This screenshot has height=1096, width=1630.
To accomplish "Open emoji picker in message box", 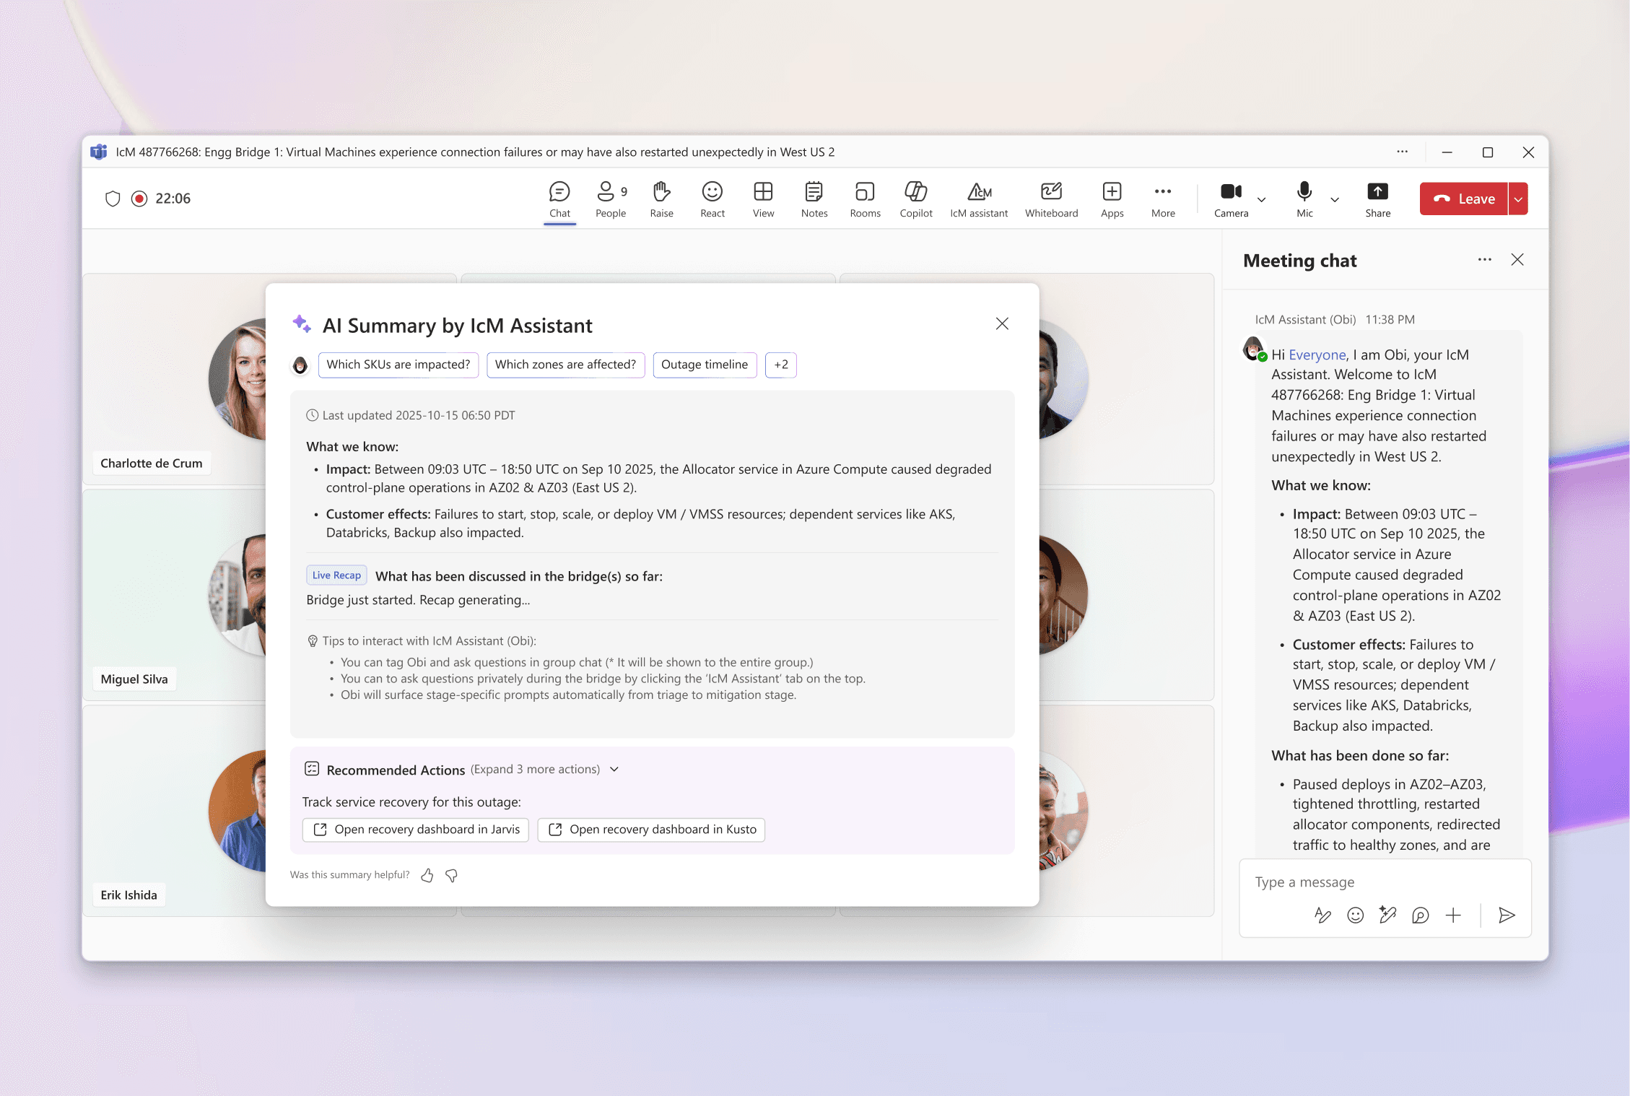I will pos(1355,915).
